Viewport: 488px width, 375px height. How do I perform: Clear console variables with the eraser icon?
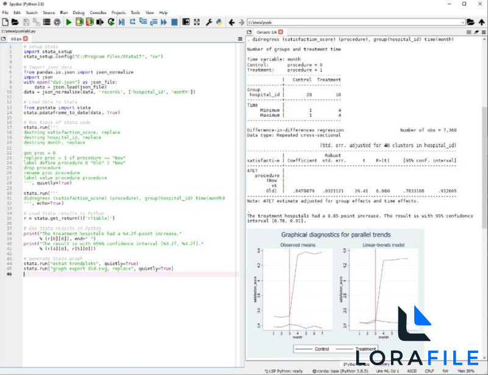click(476, 32)
